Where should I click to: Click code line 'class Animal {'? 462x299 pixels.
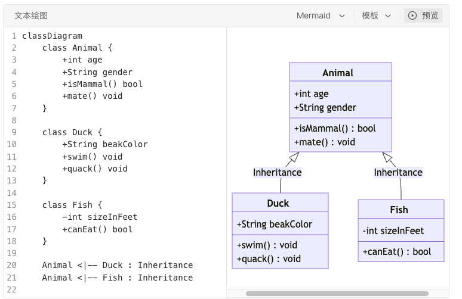point(77,48)
